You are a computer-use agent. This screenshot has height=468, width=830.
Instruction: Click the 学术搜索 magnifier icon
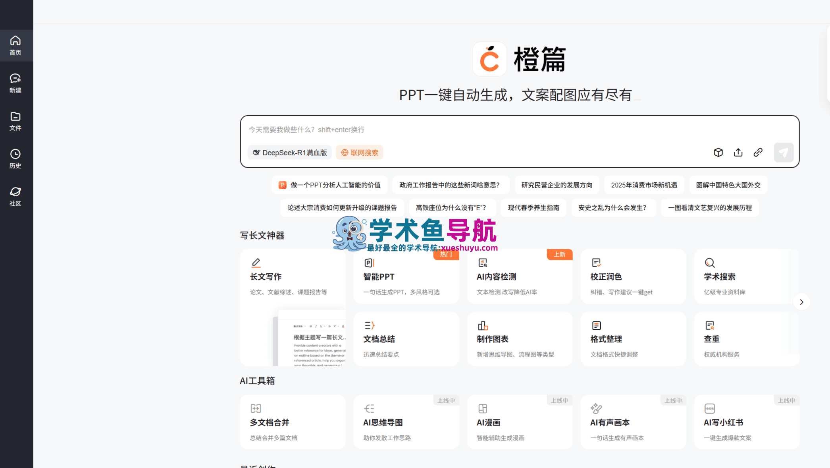pyautogui.click(x=710, y=263)
